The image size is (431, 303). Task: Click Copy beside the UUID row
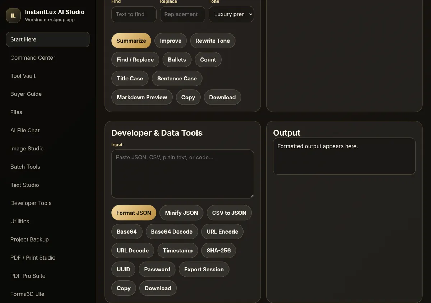coord(124,288)
